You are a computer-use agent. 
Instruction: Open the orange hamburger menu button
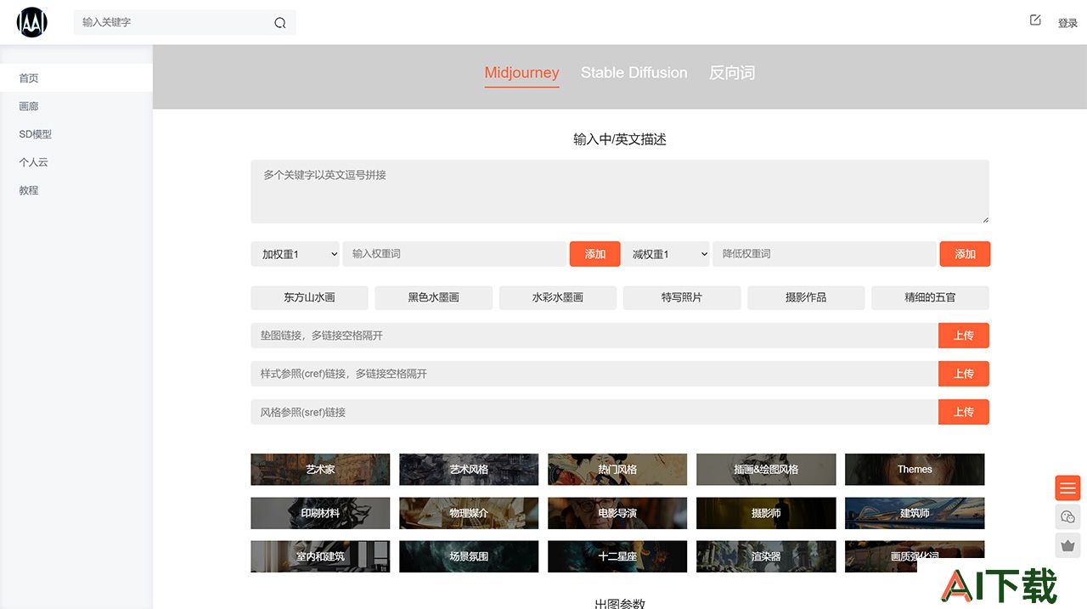tap(1068, 488)
